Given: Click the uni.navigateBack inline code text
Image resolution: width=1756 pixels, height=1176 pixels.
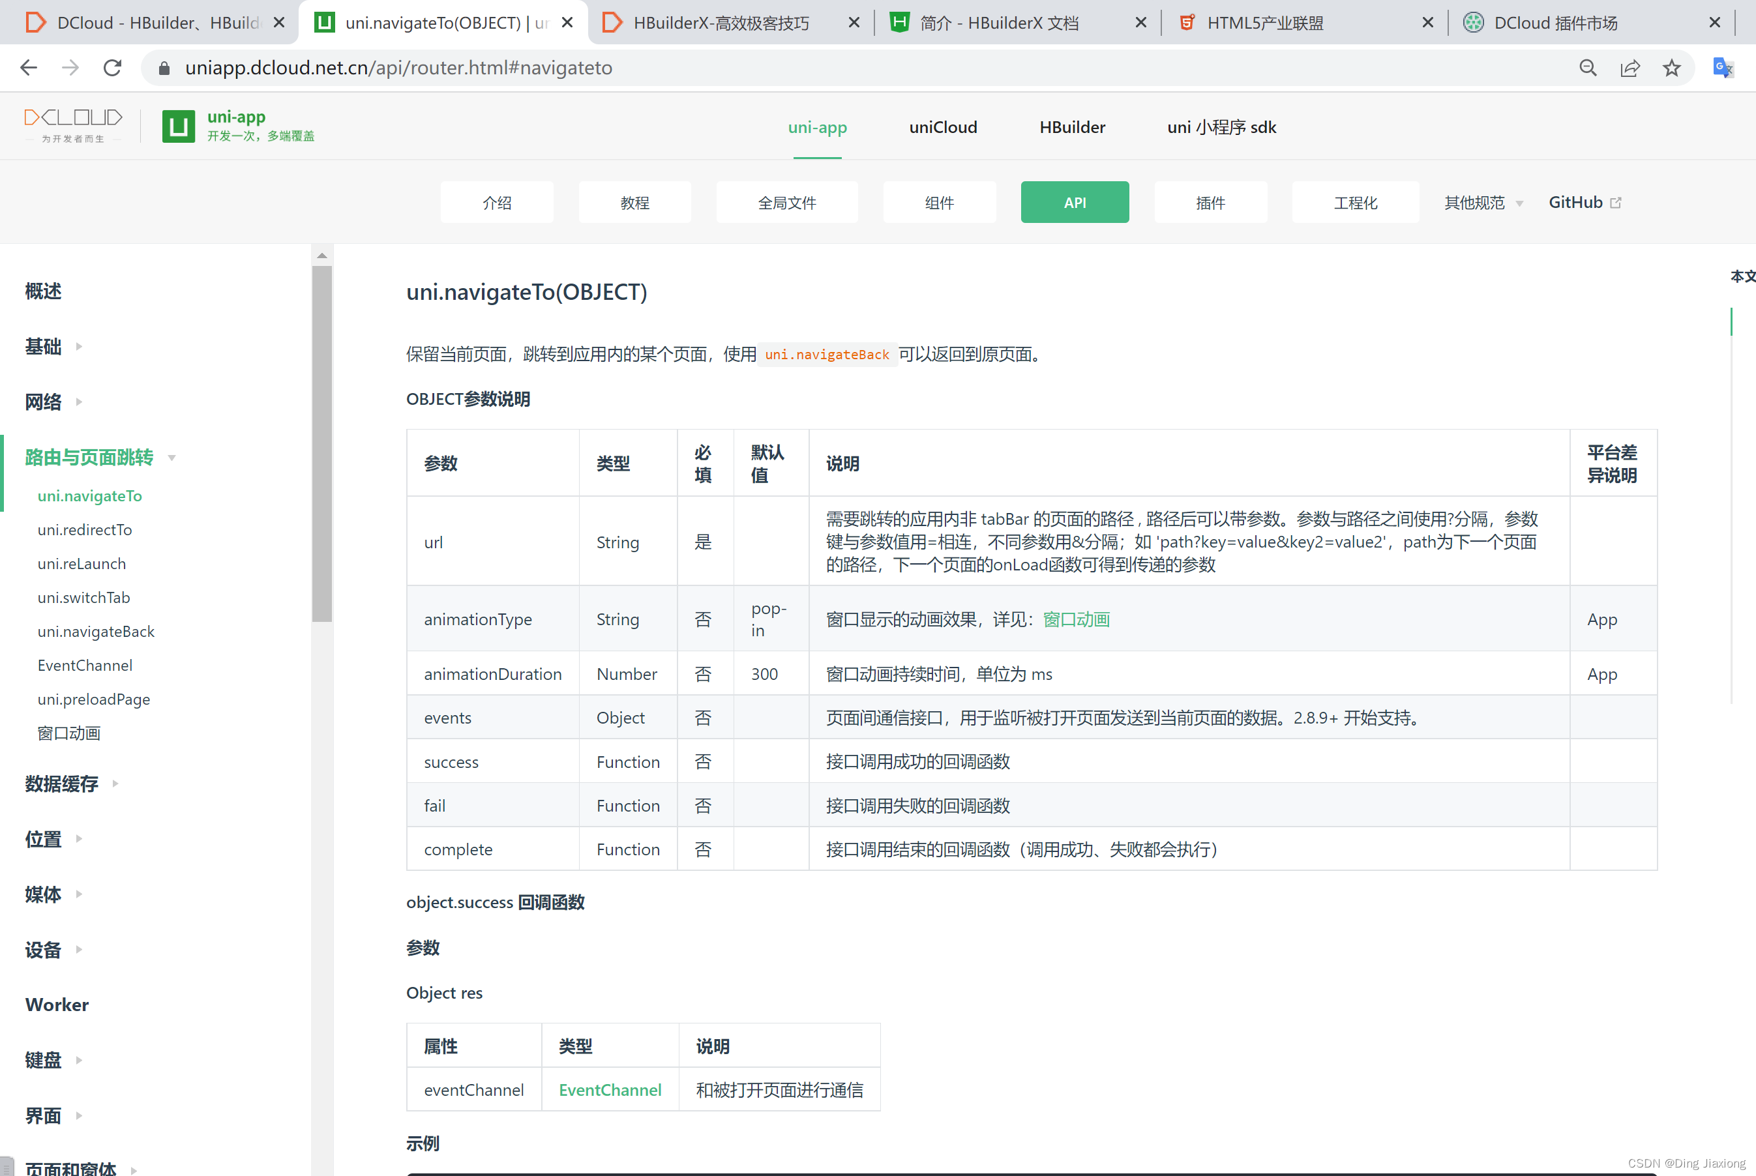Looking at the screenshot, I should pos(827,354).
